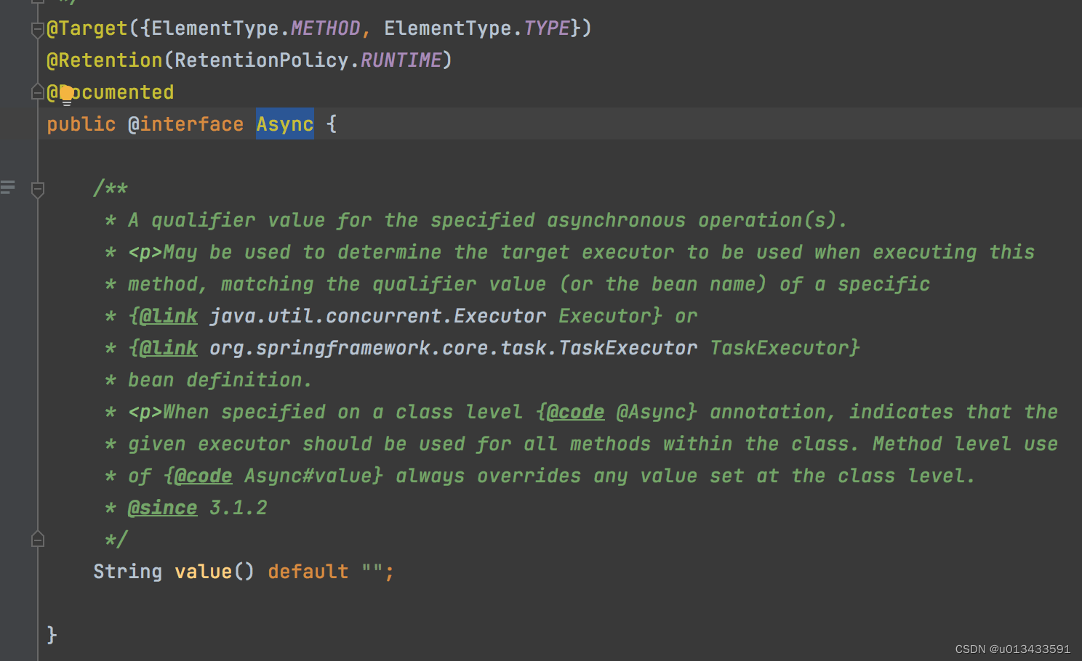This screenshot has width=1082, height=661.
Task: Click the highlighted Async interface name
Action: pyautogui.click(x=285, y=124)
